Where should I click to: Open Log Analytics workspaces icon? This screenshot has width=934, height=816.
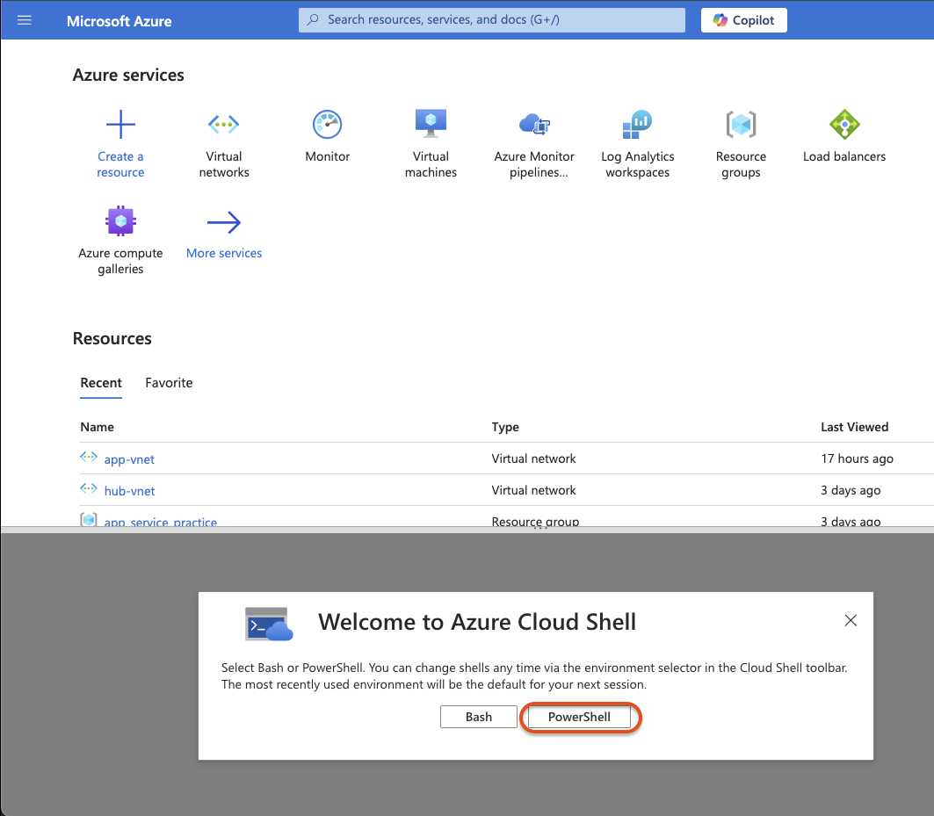pyautogui.click(x=637, y=124)
